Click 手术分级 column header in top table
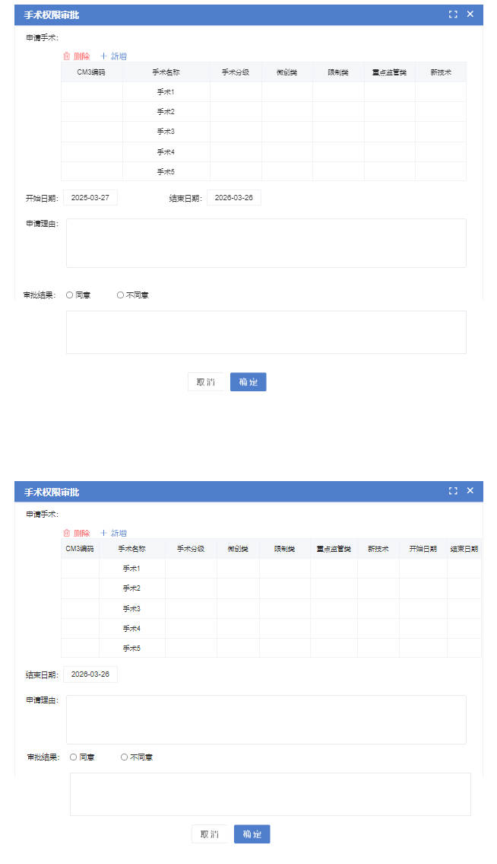 236,72
